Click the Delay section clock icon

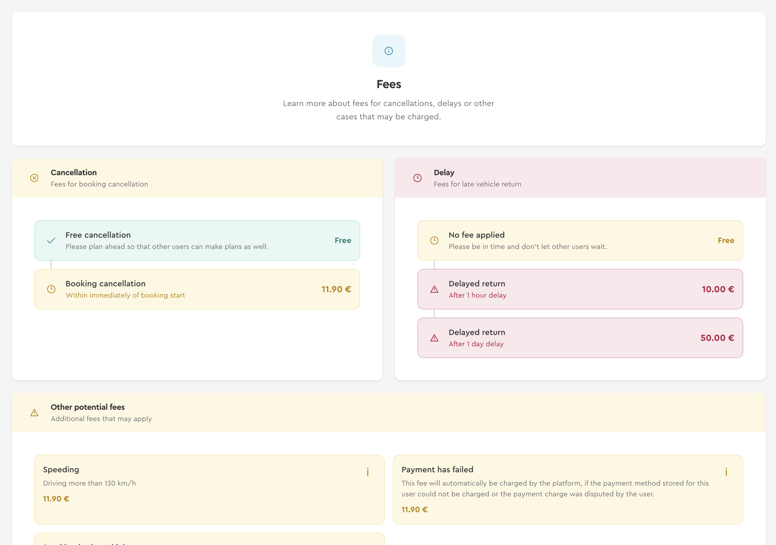pyautogui.click(x=417, y=178)
